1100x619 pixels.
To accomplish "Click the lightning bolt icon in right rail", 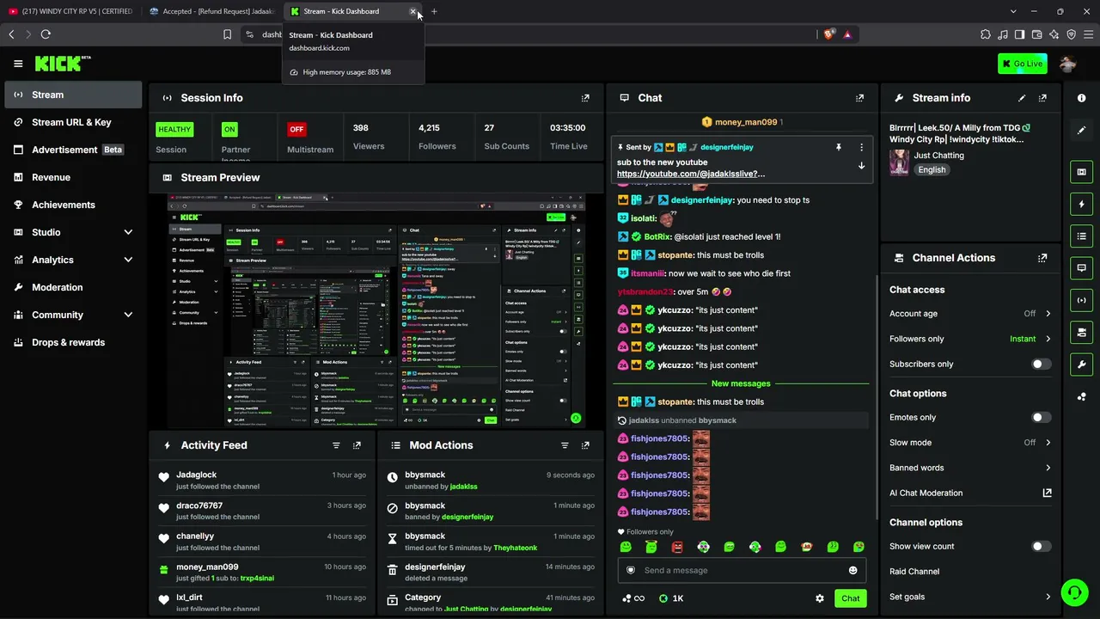I will click(x=1081, y=205).
